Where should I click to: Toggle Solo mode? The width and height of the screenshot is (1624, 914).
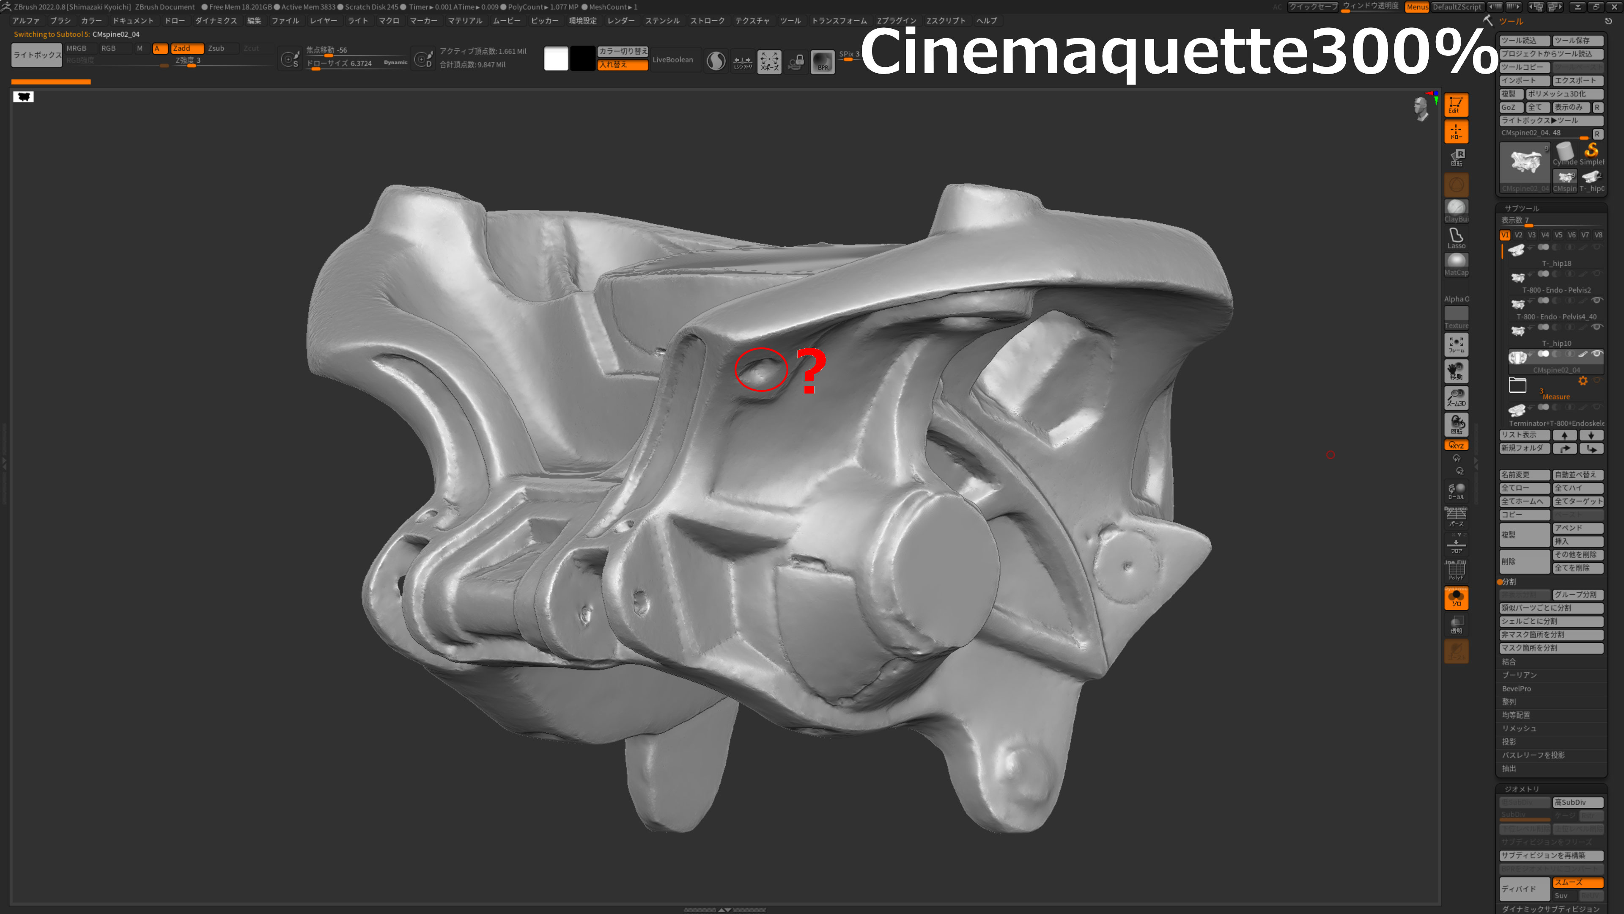pos(1456,598)
